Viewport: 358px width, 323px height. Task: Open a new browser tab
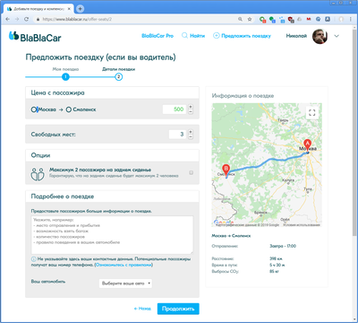click(80, 9)
